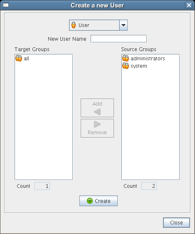
Task: Click the left arrow icon under Add
Action: pyautogui.click(x=97, y=112)
